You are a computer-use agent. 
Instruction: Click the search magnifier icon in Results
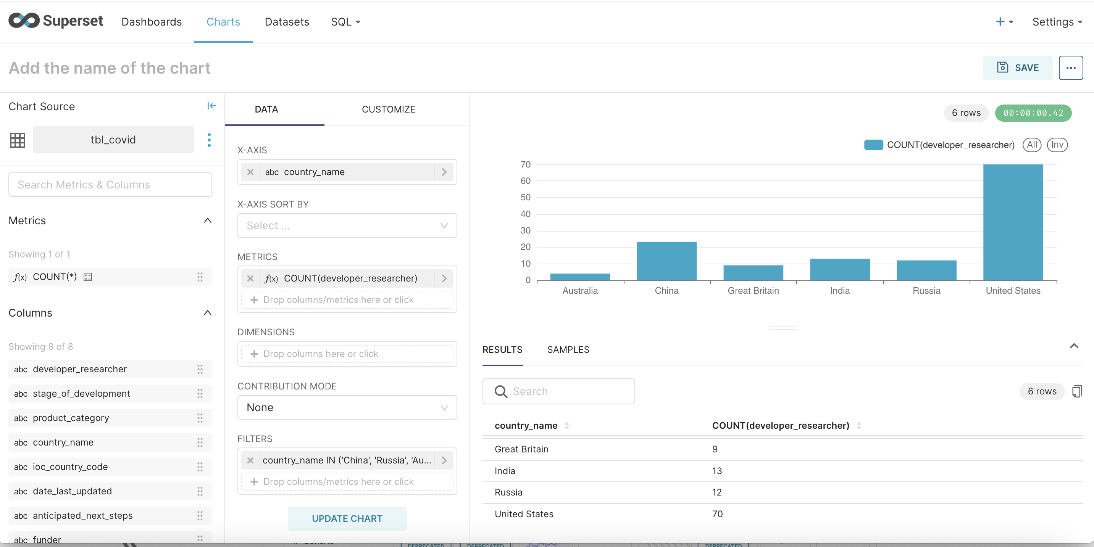[x=501, y=391]
